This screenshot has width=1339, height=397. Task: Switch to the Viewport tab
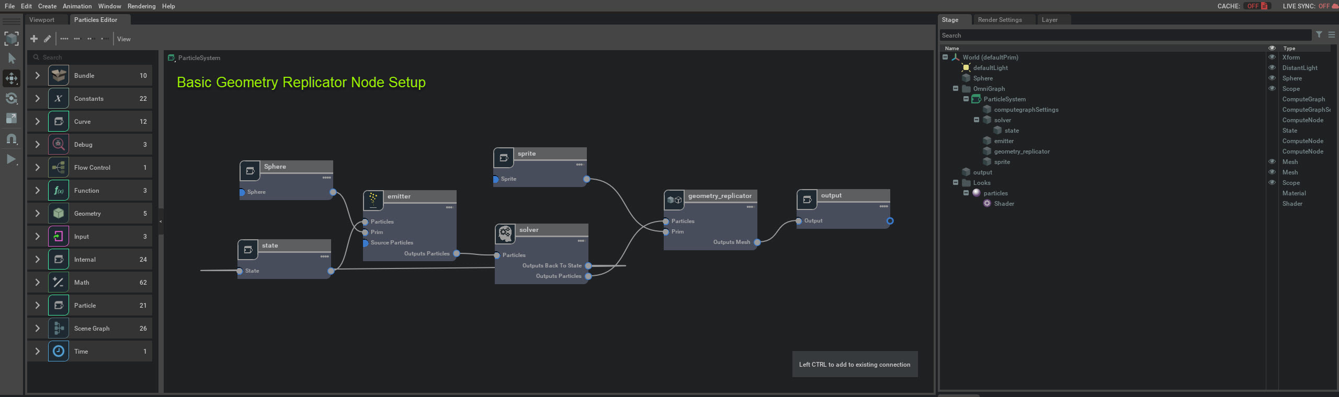point(42,20)
